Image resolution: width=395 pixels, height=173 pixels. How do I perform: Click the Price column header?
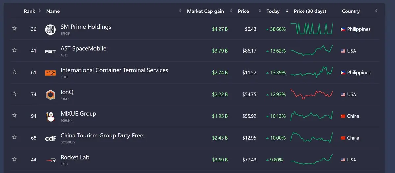click(243, 11)
